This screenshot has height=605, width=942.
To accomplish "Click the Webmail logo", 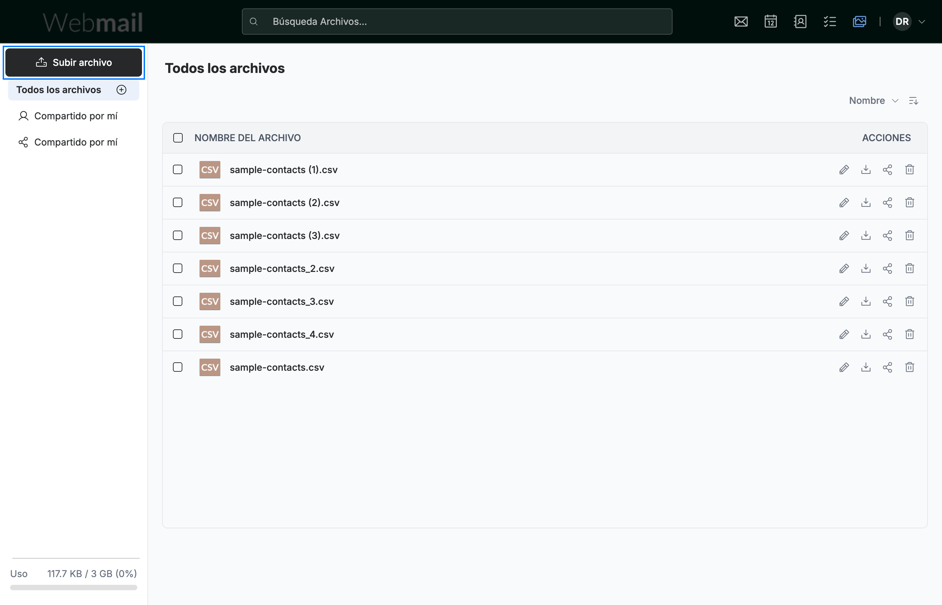I will coord(93,23).
